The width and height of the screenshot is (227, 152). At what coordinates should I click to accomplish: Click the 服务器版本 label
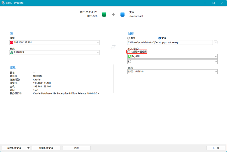(x=16, y=94)
